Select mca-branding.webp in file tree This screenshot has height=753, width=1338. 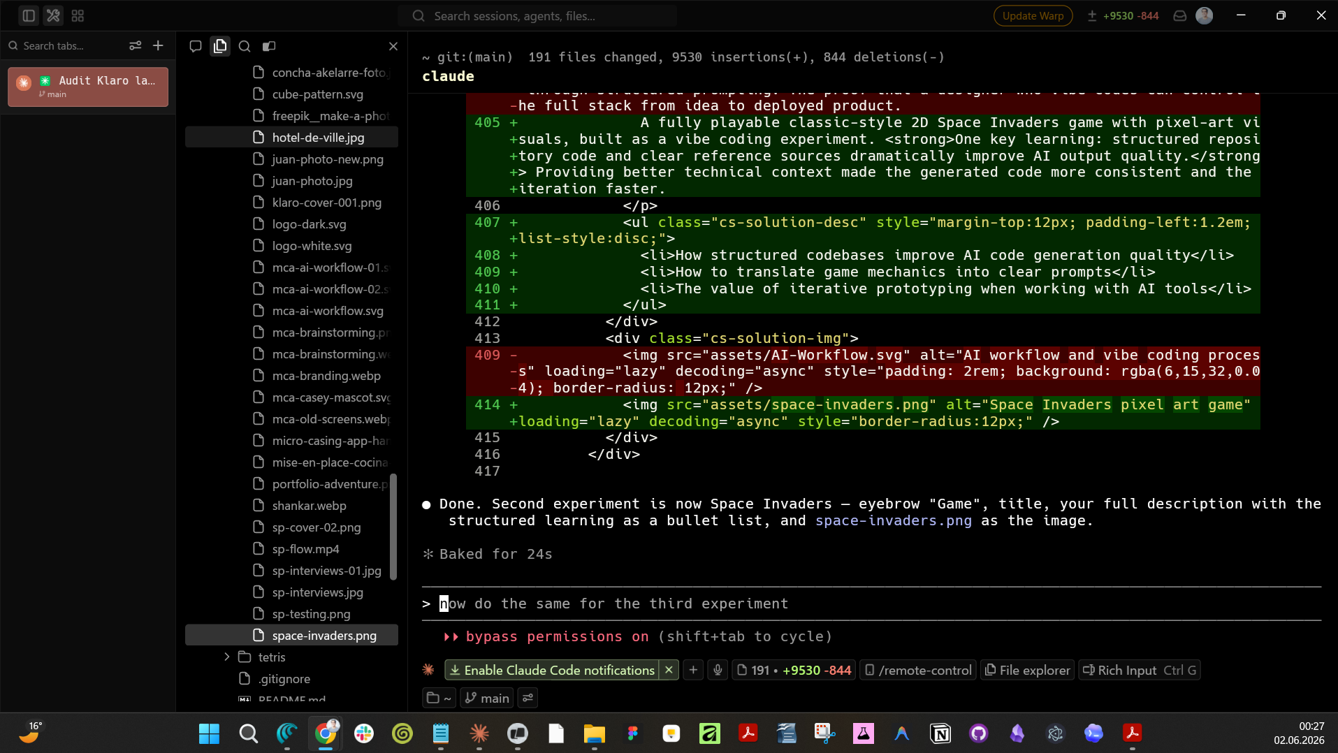click(291, 376)
